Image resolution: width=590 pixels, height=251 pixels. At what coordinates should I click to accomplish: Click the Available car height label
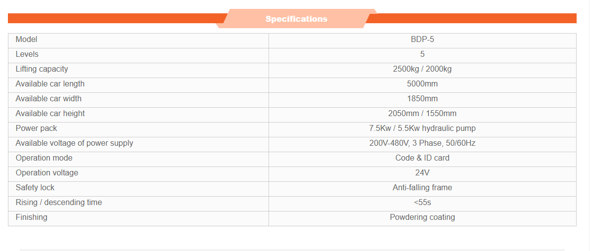[50, 114]
